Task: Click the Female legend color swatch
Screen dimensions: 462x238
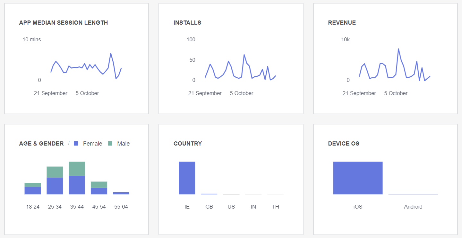Action: pyautogui.click(x=76, y=144)
